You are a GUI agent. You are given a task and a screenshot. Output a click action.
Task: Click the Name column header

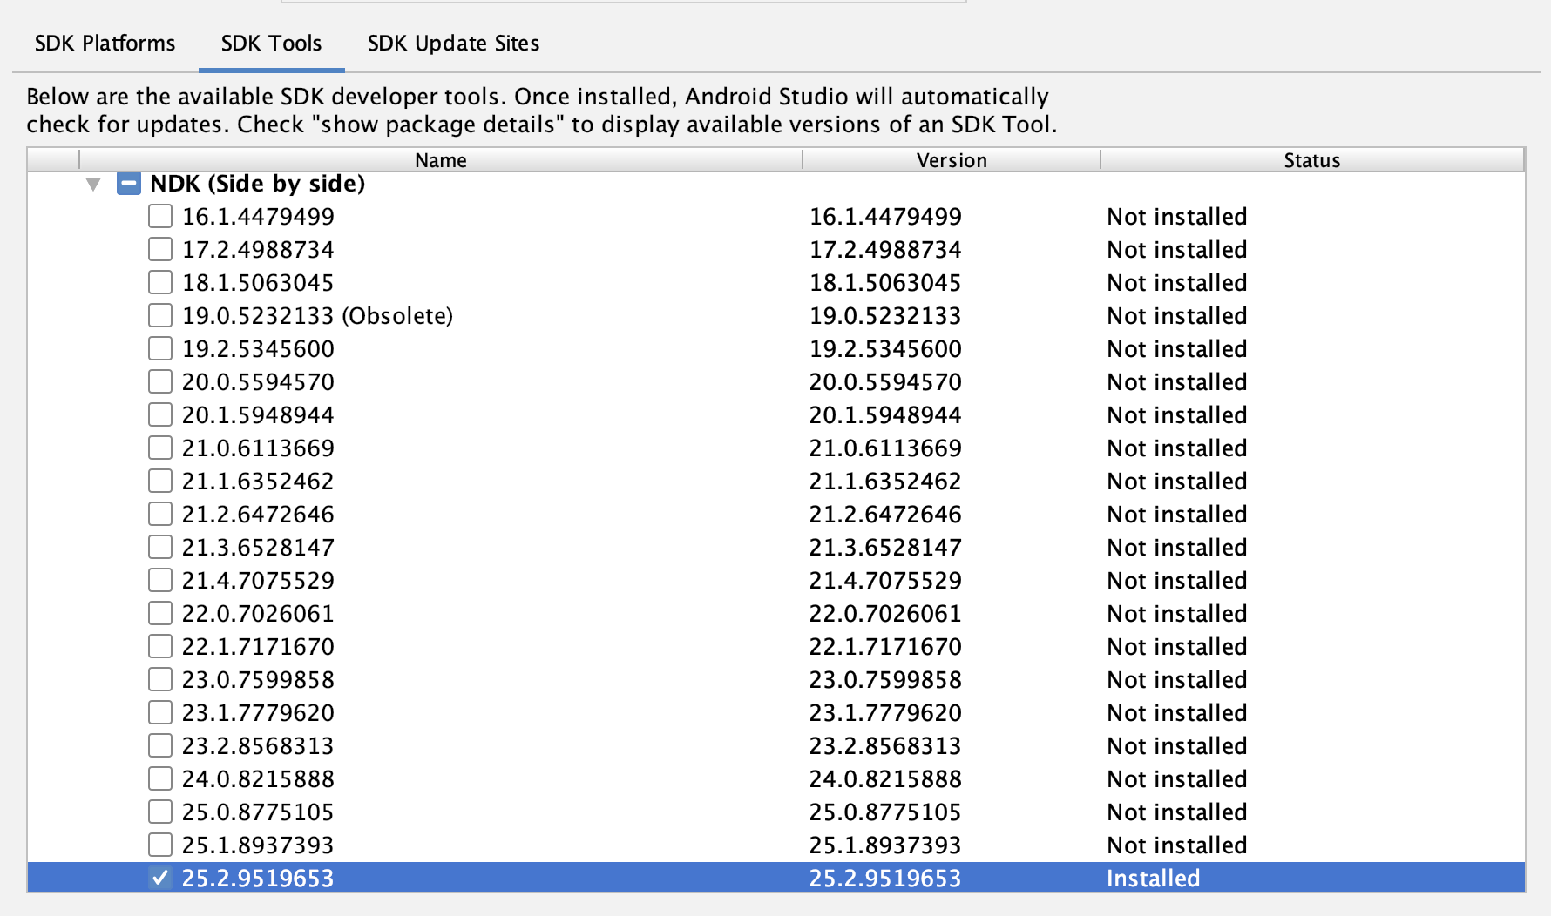[x=440, y=159]
